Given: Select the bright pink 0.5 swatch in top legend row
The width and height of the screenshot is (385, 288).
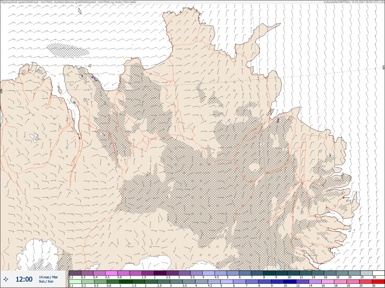Looking at the screenshot, I should coord(111,273).
